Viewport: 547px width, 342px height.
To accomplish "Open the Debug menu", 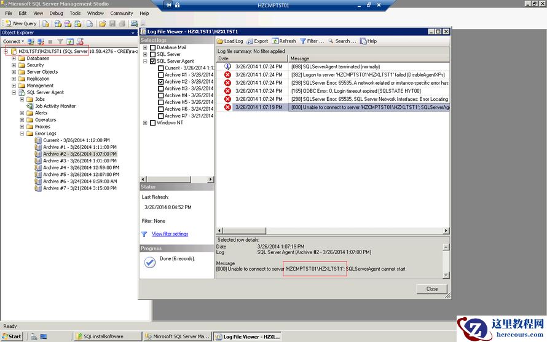I will [56, 14].
